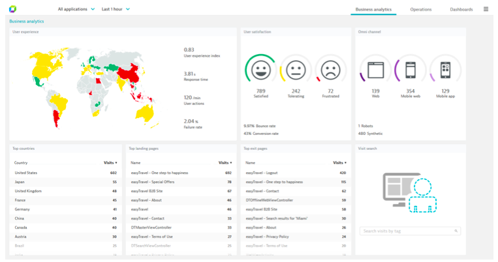Viewport: 498px width, 262px height.
Task: Select the China country row
Action: (65, 218)
